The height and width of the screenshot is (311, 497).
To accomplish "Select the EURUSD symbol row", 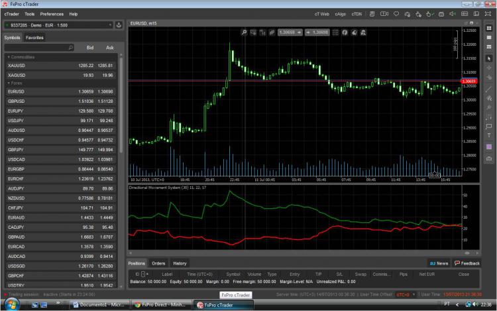I will 62,92.
